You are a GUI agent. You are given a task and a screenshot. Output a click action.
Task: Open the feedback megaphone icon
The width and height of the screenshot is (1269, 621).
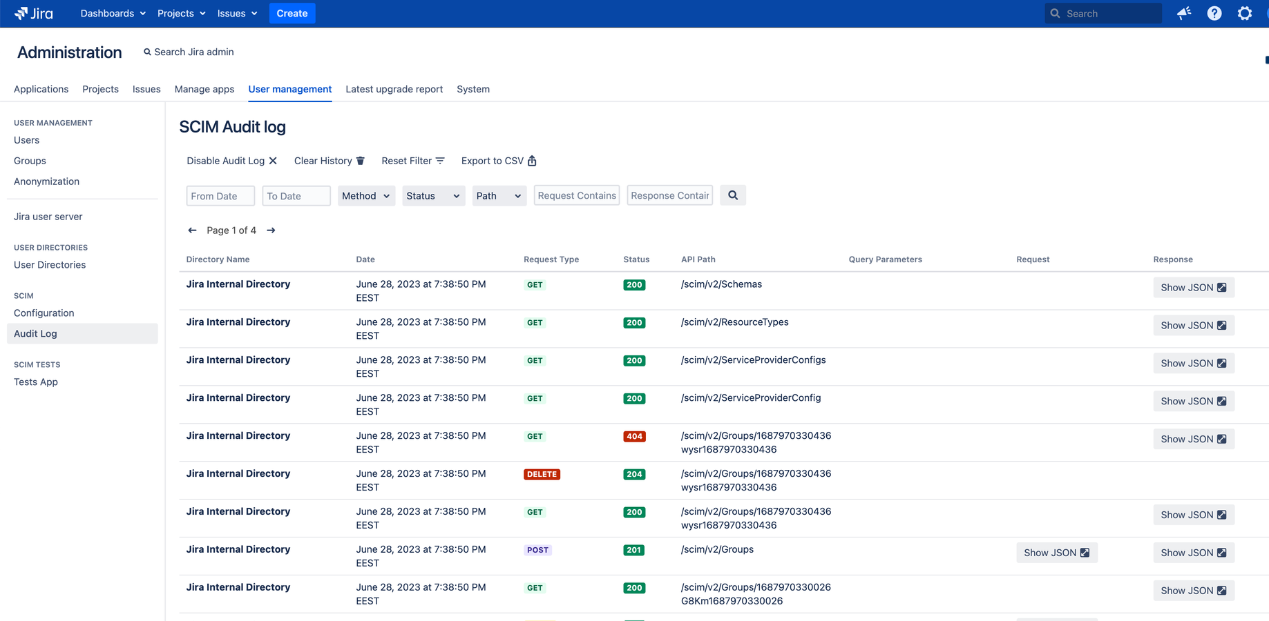tap(1184, 13)
